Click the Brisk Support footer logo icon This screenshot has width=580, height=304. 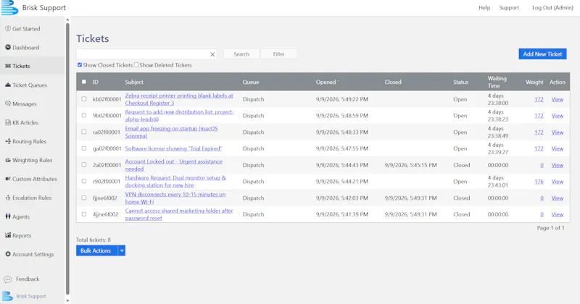[7, 296]
